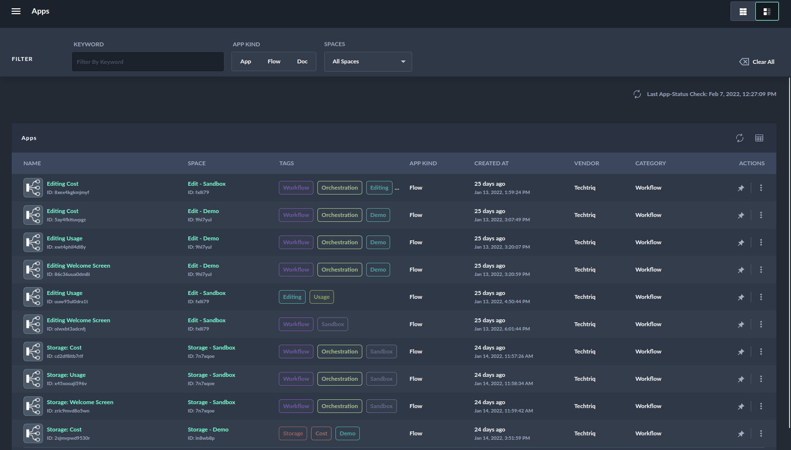Filter app kind by Doc

(x=302, y=61)
